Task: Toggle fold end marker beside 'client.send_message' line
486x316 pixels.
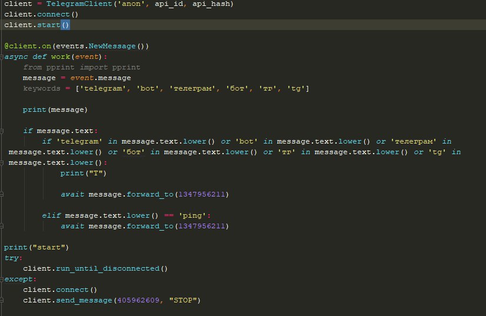Action: (x=2, y=300)
